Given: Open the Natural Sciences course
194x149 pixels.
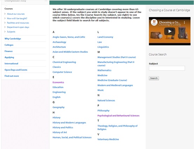Looking at the screenshot, I should click(x=106, y=100).
